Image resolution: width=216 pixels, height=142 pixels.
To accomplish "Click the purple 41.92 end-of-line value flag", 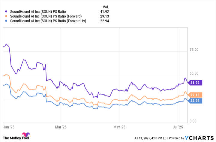I will tap(195, 83).
